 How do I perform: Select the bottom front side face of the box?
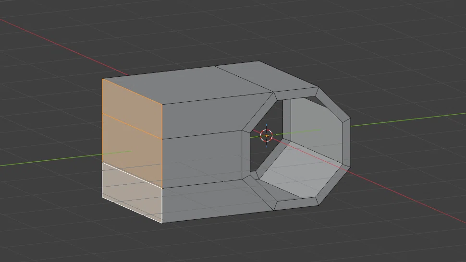[217, 202]
